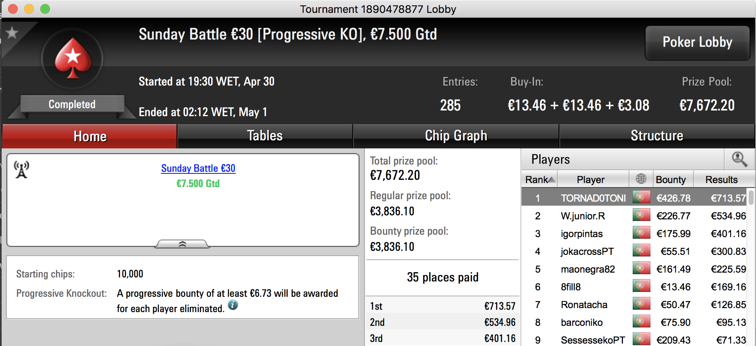Open the Sunday Battle €30 link
756x346 pixels.
[198, 168]
